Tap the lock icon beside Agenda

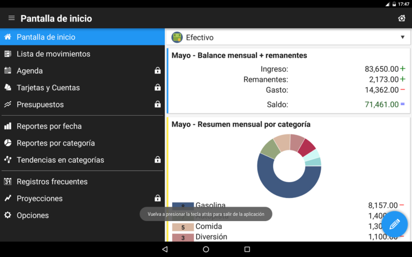(158, 71)
